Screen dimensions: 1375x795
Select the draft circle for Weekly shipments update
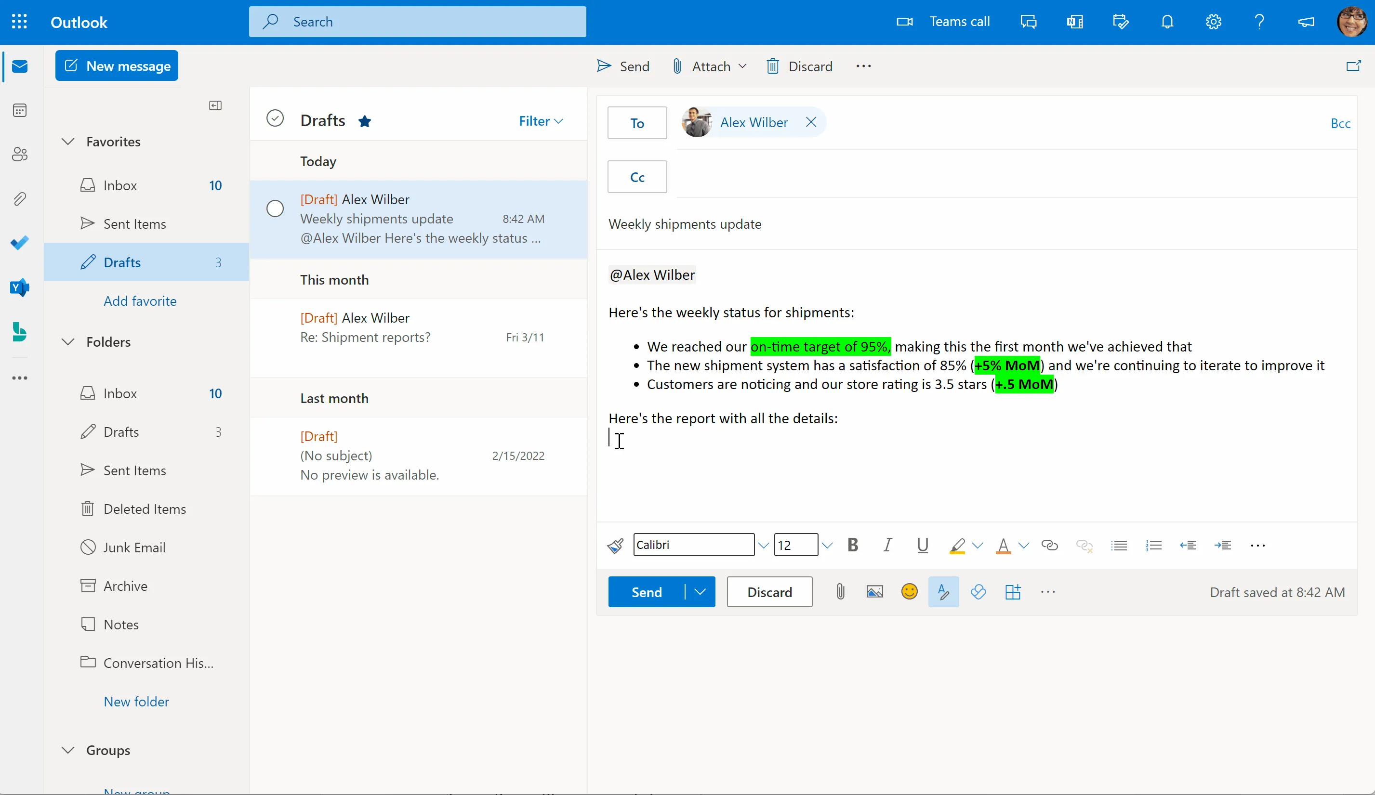275,209
